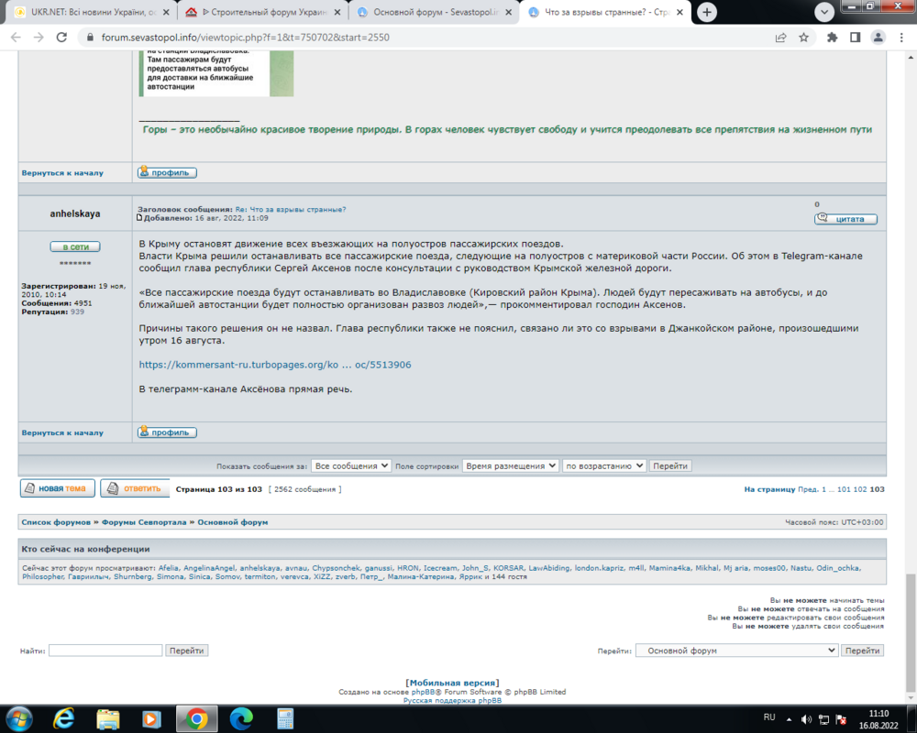Quote the post using цитата icon
Screen dimensions: 917x733
[x=845, y=218]
